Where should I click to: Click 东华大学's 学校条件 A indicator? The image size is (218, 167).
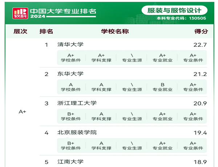71,87
